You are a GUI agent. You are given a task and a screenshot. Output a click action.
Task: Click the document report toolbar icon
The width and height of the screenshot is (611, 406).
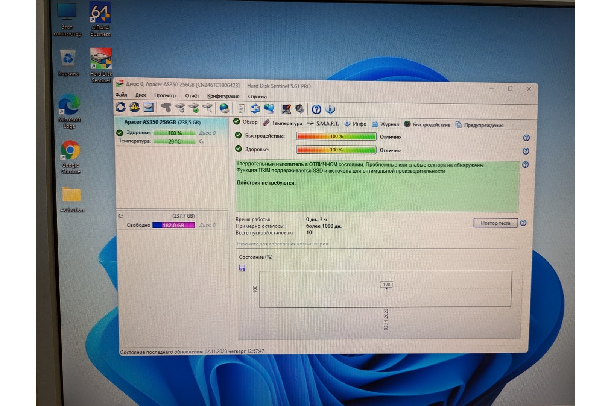click(242, 109)
